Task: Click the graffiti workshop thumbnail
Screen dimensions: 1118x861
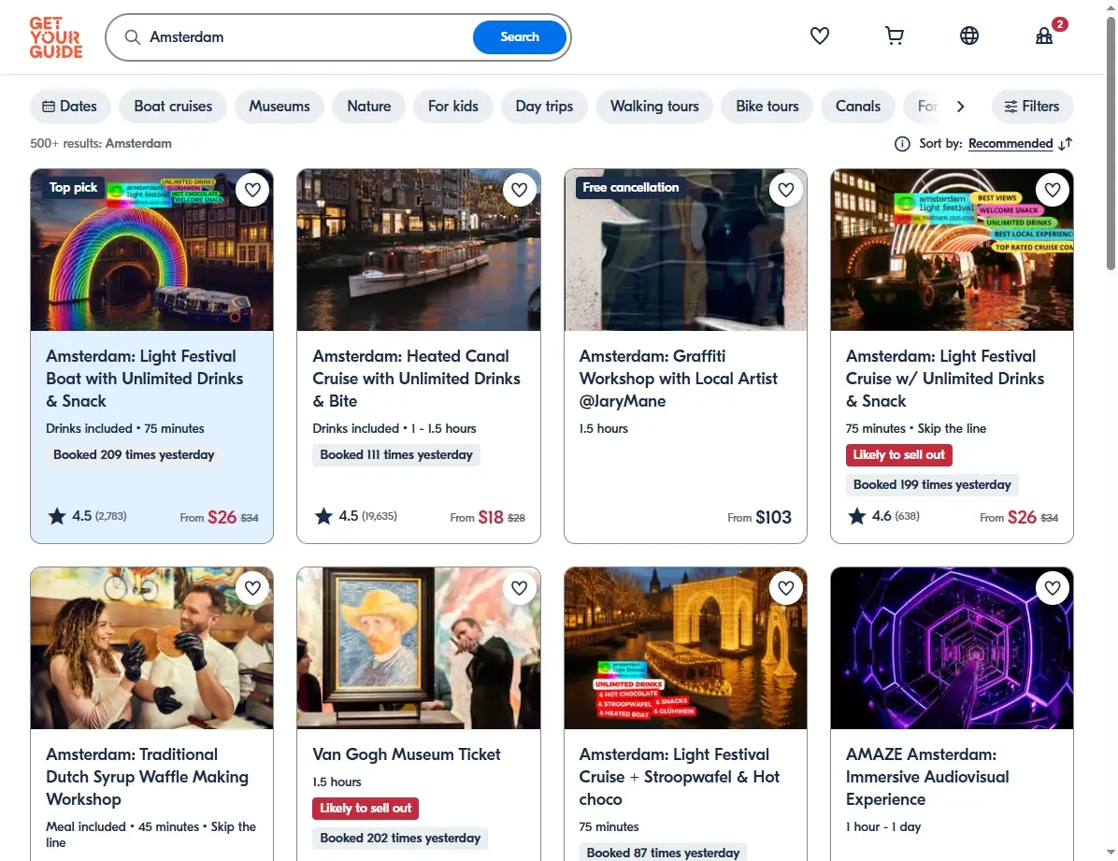Action: [685, 250]
